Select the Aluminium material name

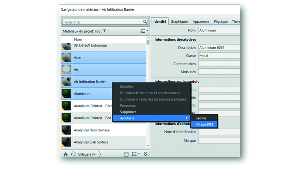point(82,94)
